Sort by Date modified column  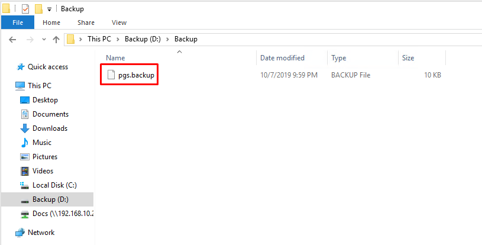(282, 58)
